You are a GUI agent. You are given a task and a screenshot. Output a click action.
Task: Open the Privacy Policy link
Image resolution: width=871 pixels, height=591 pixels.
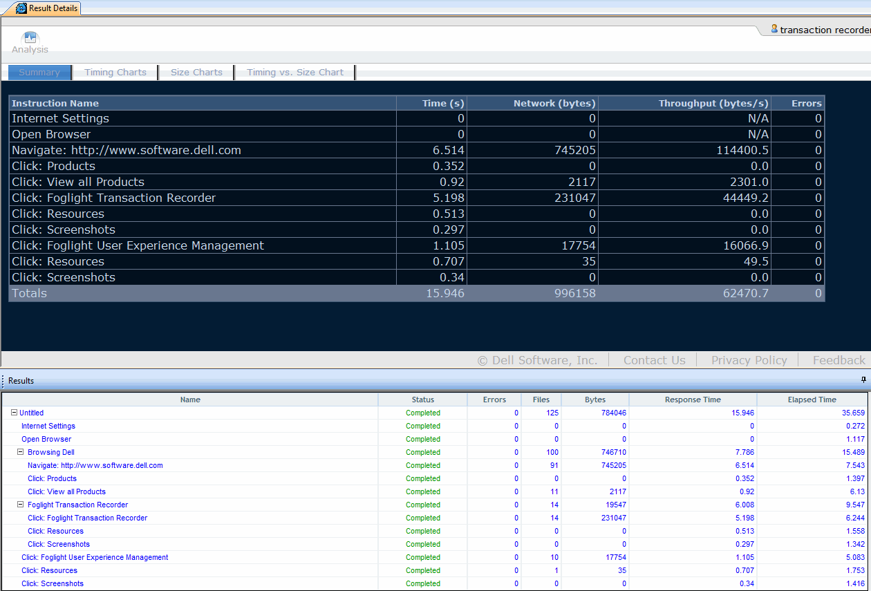pos(749,360)
